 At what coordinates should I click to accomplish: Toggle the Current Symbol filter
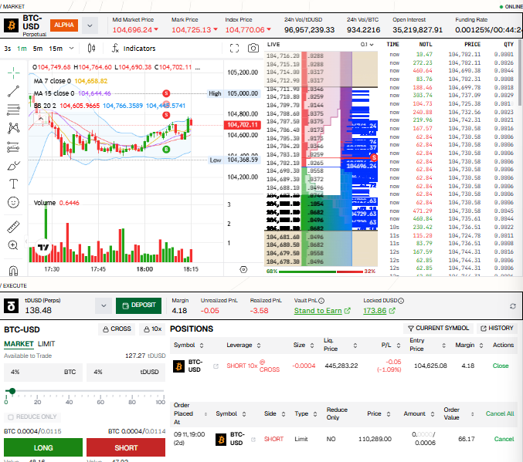point(438,328)
